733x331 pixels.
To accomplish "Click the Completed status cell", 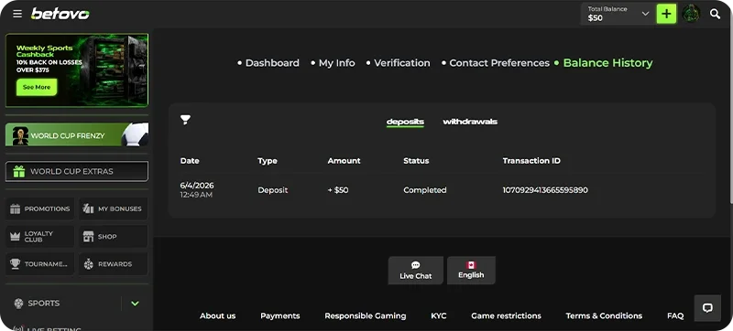I will 425,190.
